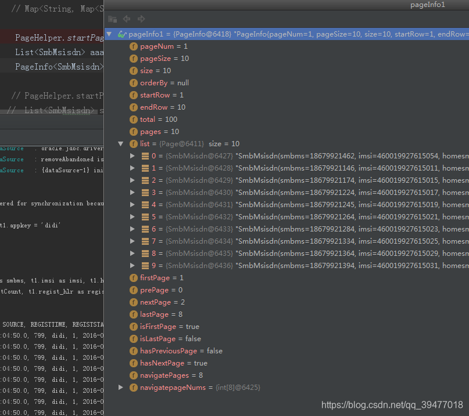This screenshot has height=416, width=469.
Task: Click the field icon beside total
Action: [x=134, y=120]
